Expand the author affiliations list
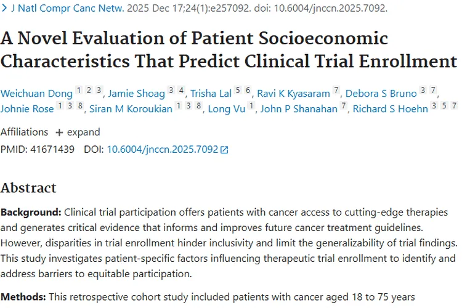Image resolution: width=462 pixels, height=308 pixels. (71, 132)
